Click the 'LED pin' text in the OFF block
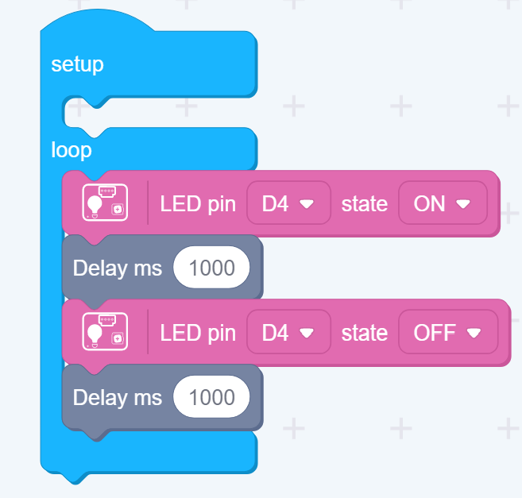Screen dimensions: 522x498 198,333
